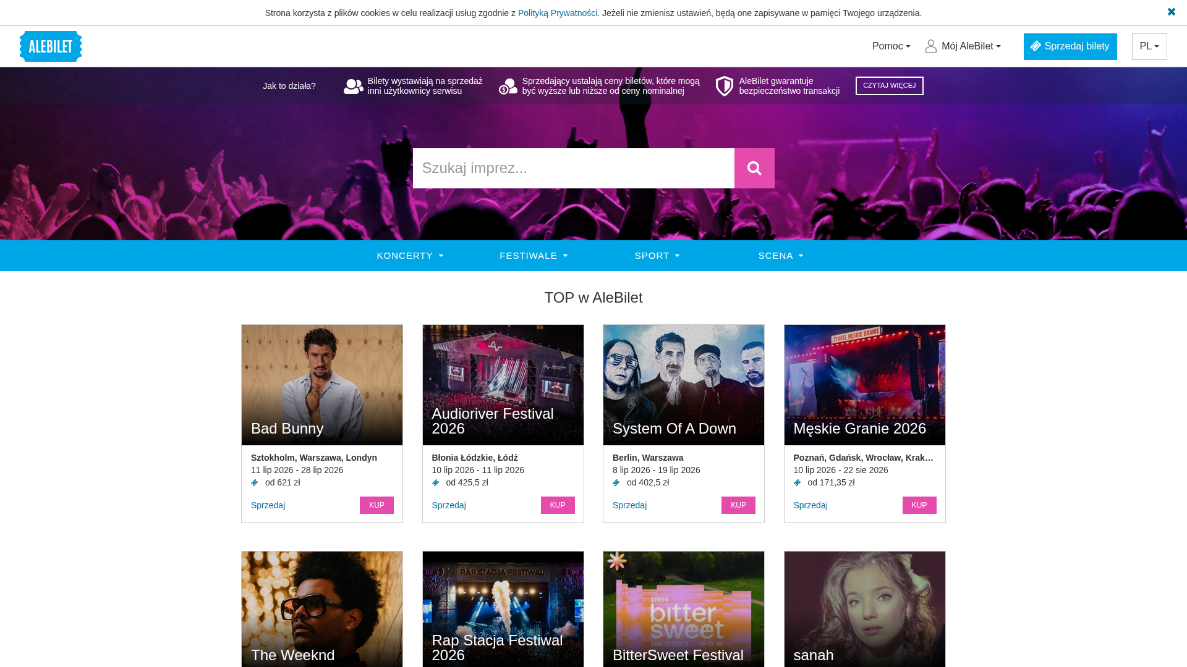This screenshot has width=1187, height=667.
Task: Click Sprzedaj link under Bad Bunny
Action: (x=268, y=505)
